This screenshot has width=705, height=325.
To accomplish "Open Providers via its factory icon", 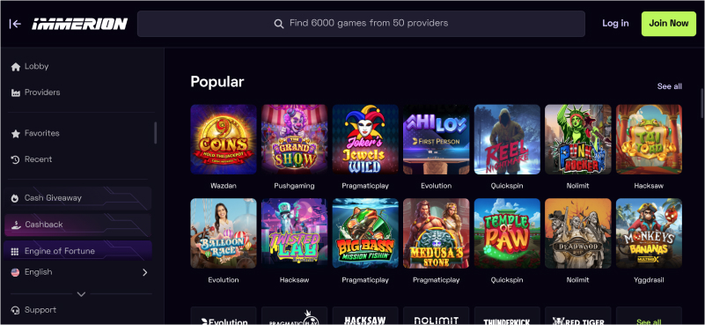I will [x=16, y=92].
